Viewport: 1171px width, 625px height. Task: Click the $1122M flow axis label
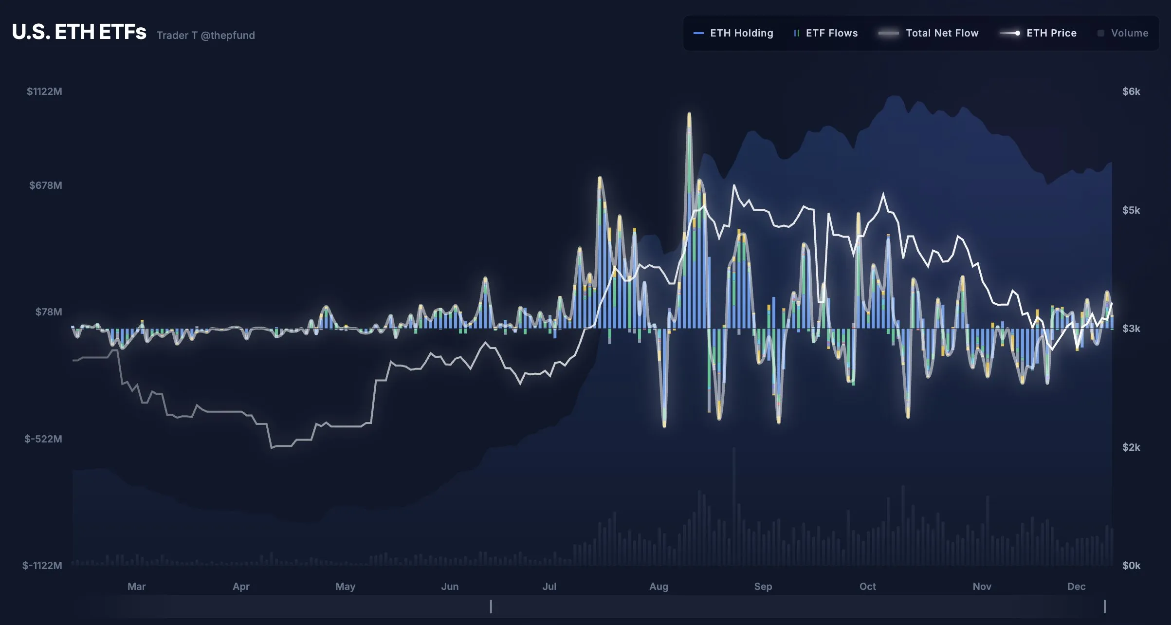[44, 92]
